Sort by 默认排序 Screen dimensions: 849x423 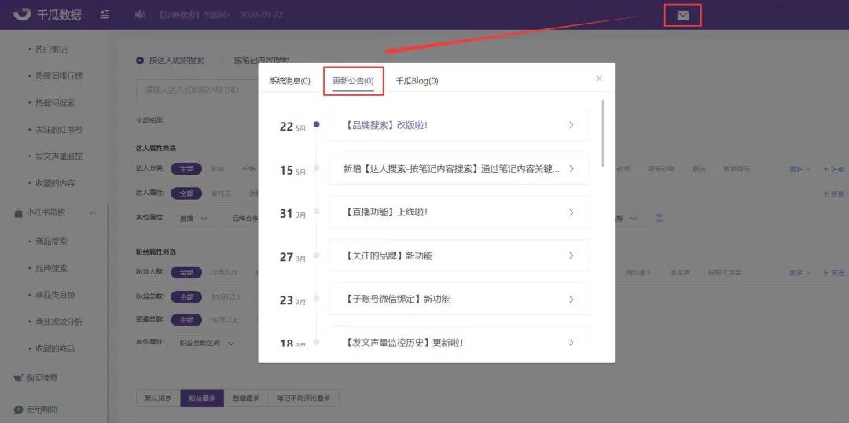tap(158, 398)
